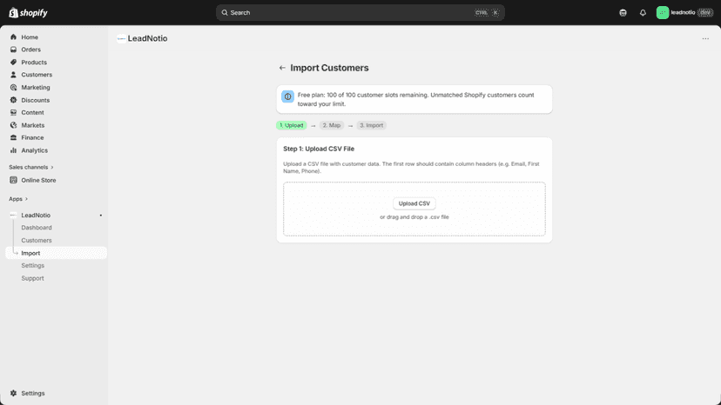Click the 1. Upload step badge
Screen dimensions: 721x405
(x=292, y=125)
